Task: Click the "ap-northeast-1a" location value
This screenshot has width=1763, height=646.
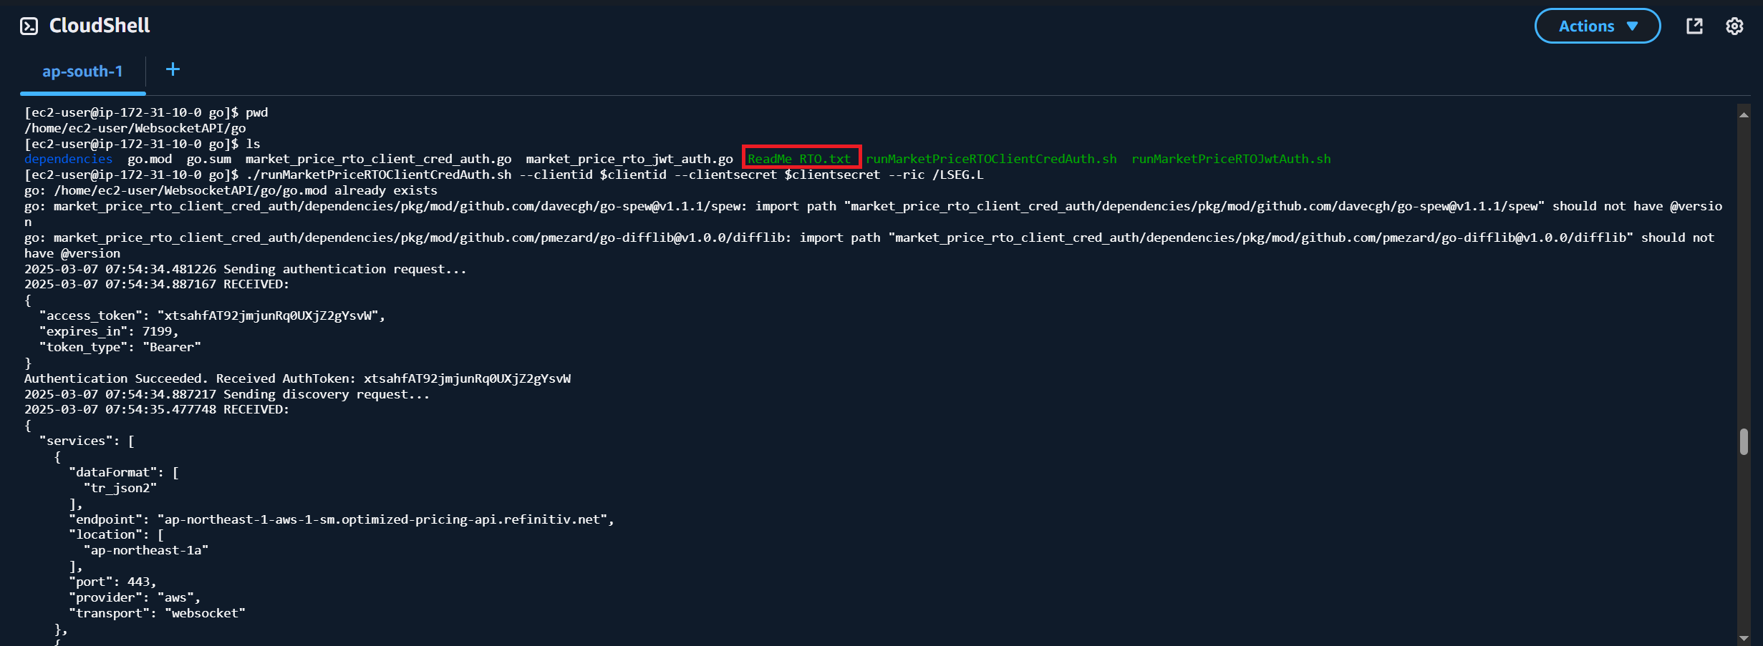Action: pyautogui.click(x=146, y=550)
